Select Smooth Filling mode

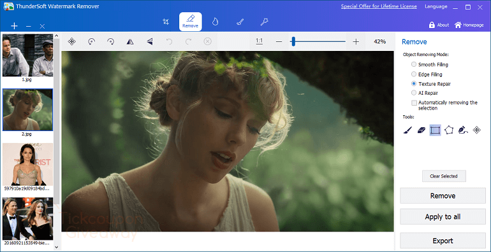pyautogui.click(x=430, y=64)
